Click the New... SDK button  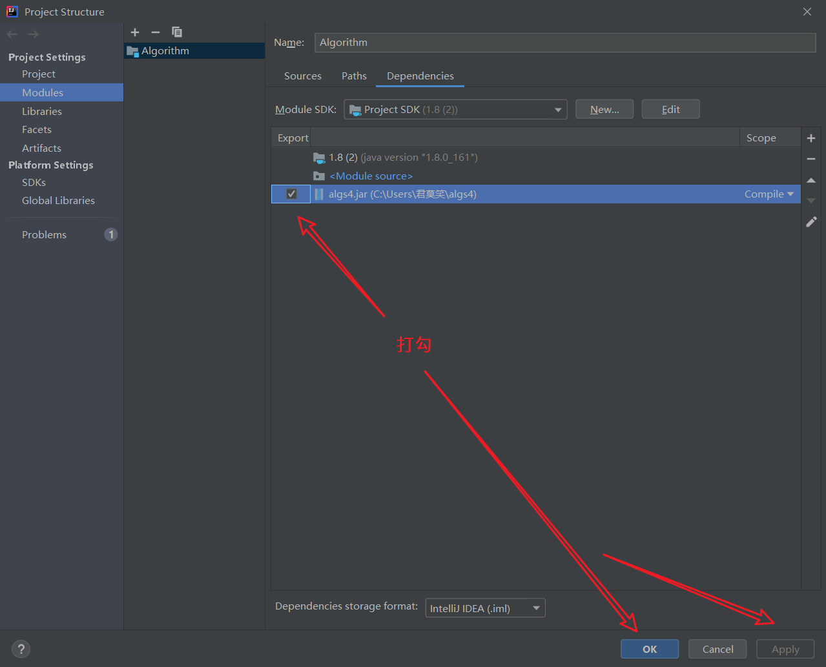click(604, 109)
